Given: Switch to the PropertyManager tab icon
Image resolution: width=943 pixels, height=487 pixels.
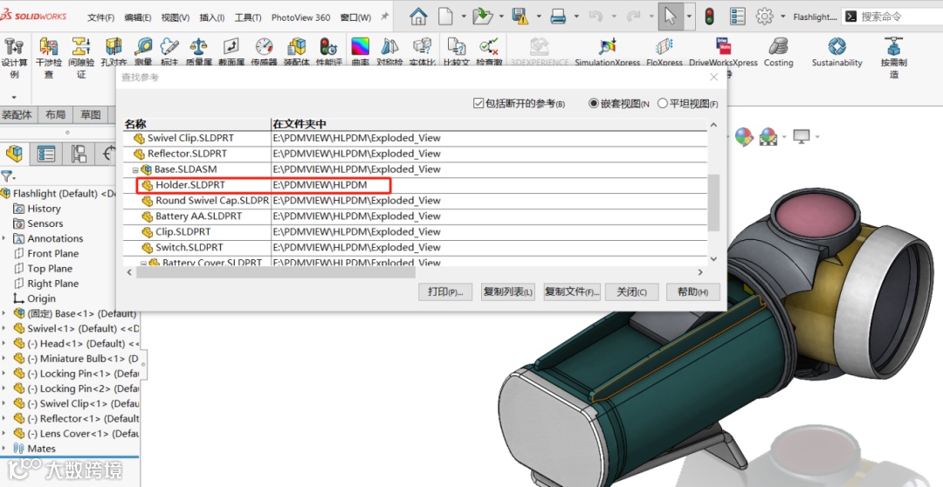Looking at the screenshot, I should [45, 154].
